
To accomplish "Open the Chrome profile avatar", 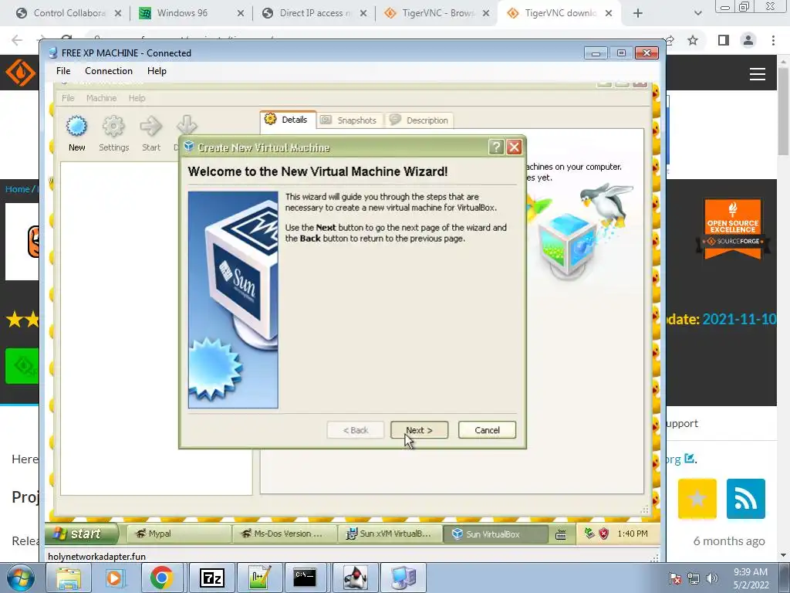I will tap(748, 40).
